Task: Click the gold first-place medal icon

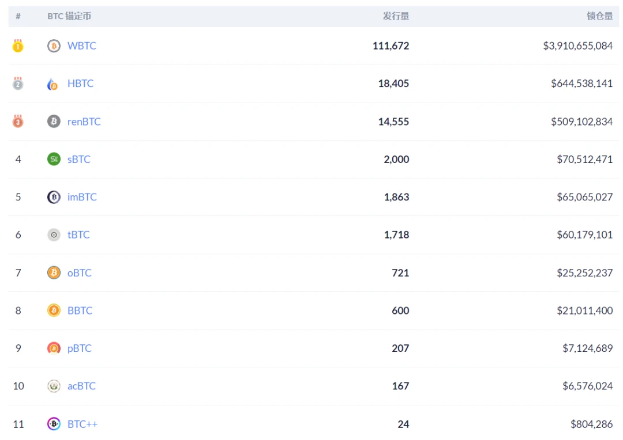Action: [x=18, y=45]
